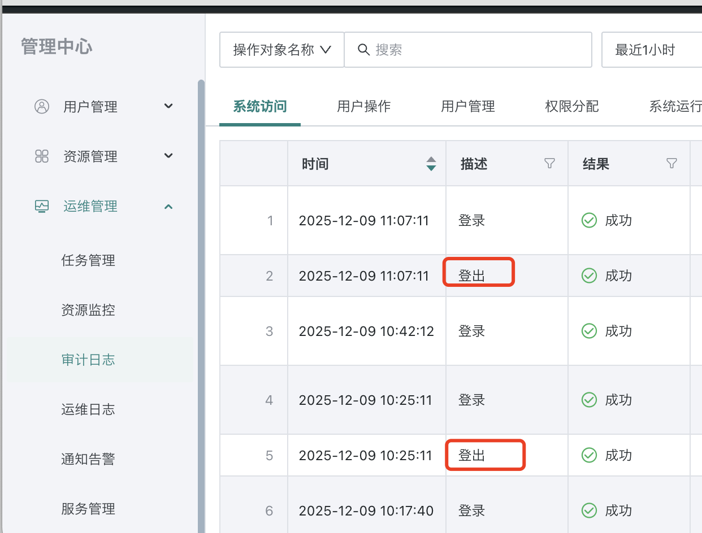Click the Operations Management monitor icon

coord(42,206)
